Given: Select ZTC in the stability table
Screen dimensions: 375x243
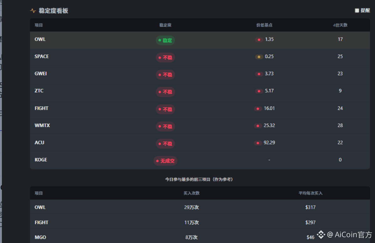Looking at the screenshot, I should click(39, 91).
